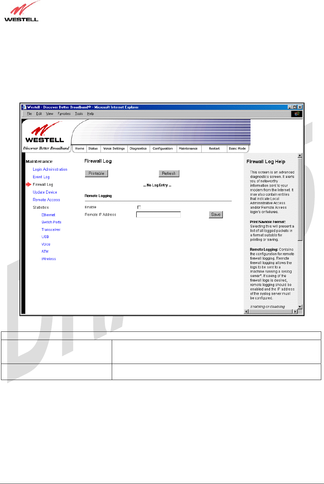Open the View menu
This screenshot has width=324, height=484.
pyautogui.click(x=50, y=114)
